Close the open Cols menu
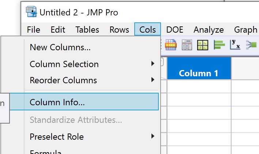Image resolution: width=259 pixels, height=154 pixels. pos(147,29)
